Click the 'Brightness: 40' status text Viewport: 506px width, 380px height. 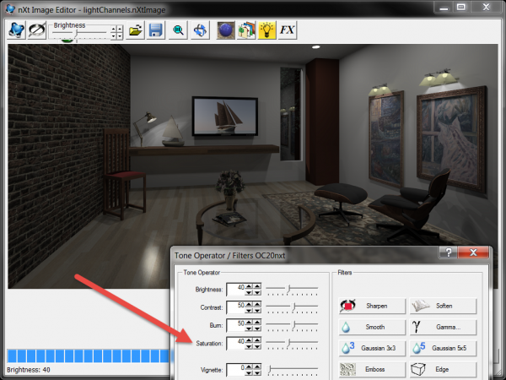point(29,370)
